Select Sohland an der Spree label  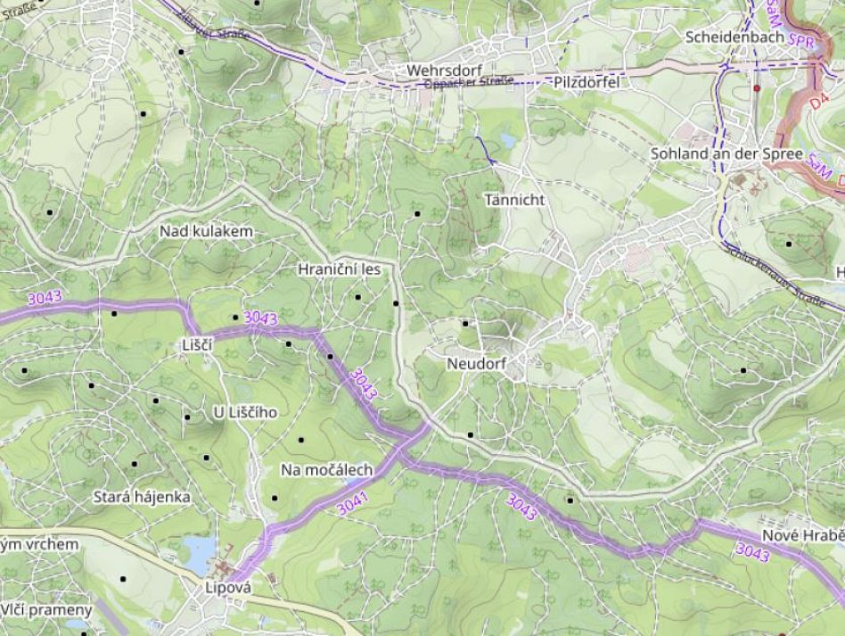click(727, 153)
